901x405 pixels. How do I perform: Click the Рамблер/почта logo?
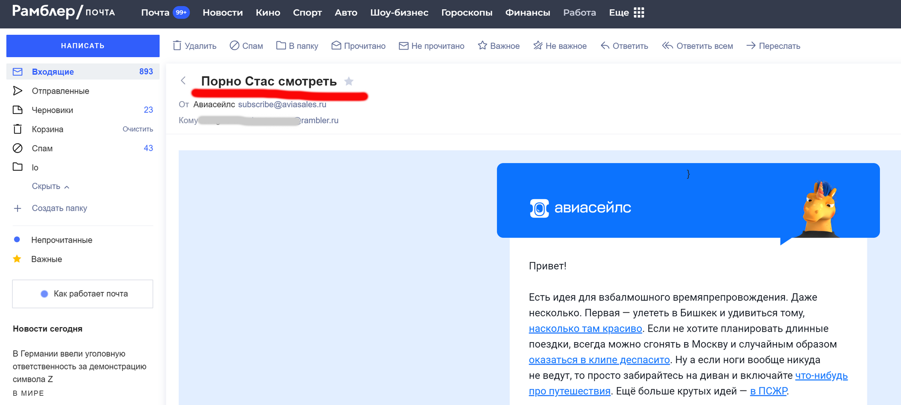[64, 12]
